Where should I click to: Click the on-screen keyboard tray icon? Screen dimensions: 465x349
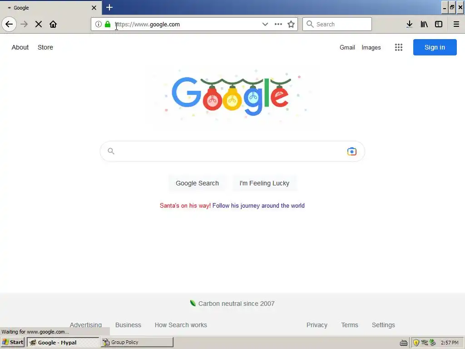pyautogui.click(x=404, y=343)
